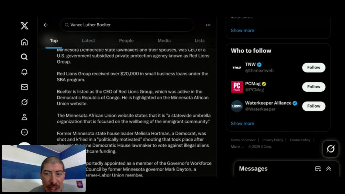Go to Home via house icon
Image resolution: width=345 pixels, height=194 pixels.
coord(24,42)
